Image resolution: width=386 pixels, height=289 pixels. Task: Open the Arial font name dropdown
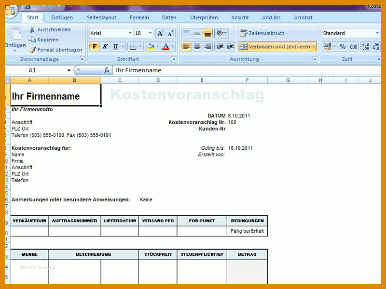(x=130, y=33)
